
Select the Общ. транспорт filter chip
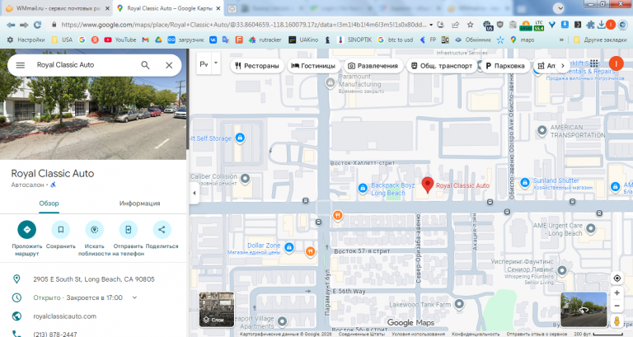(442, 66)
